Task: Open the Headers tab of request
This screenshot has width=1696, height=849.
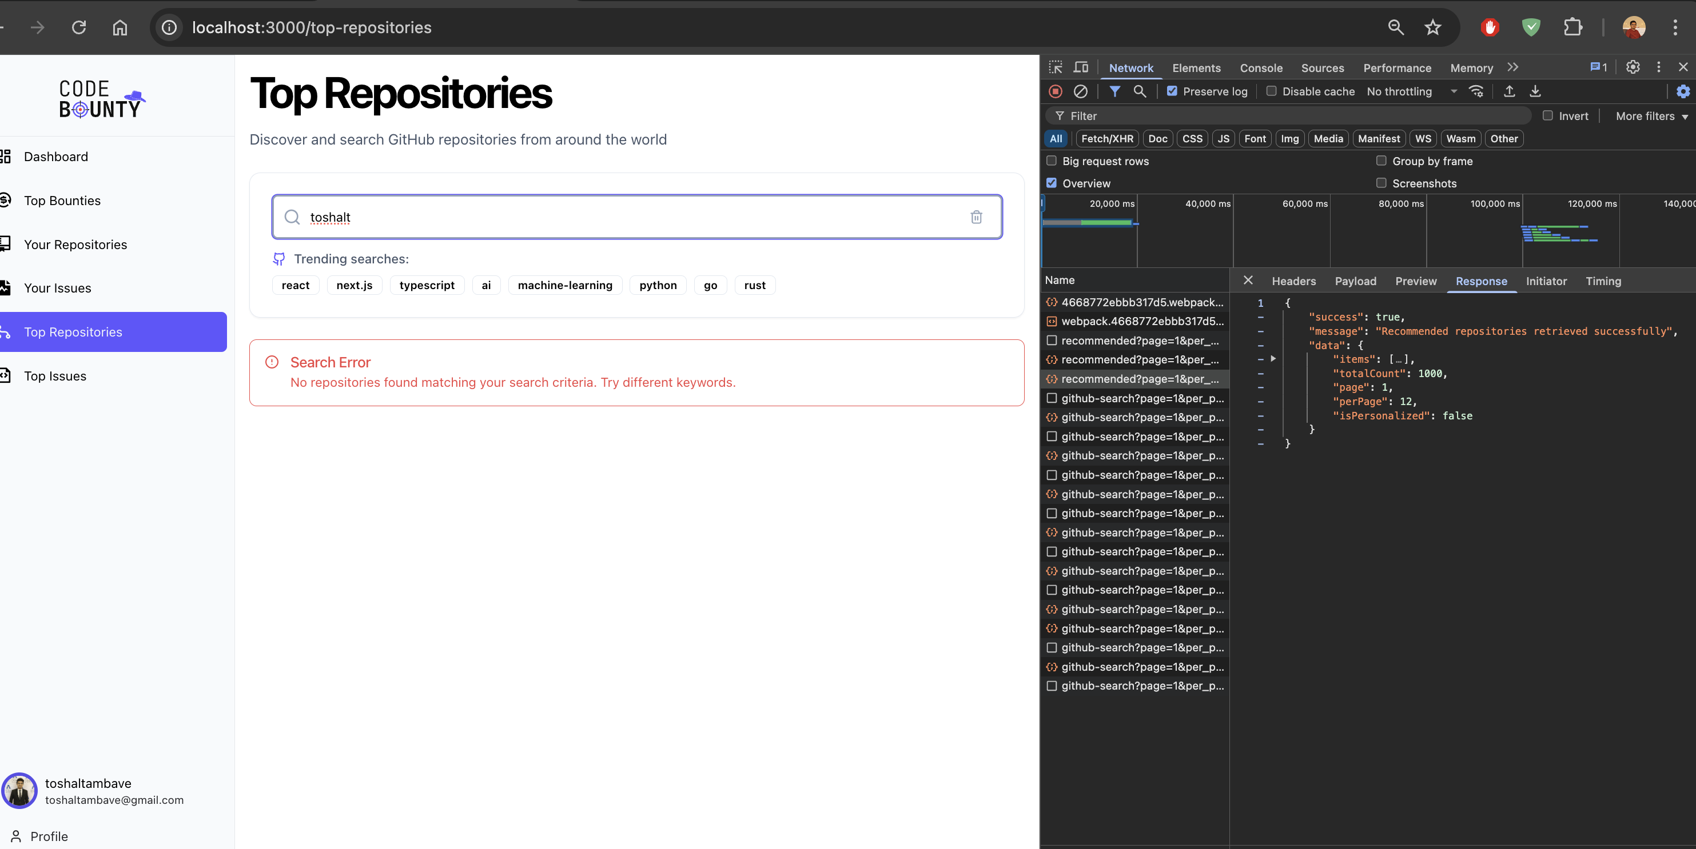Action: [x=1293, y=281]
